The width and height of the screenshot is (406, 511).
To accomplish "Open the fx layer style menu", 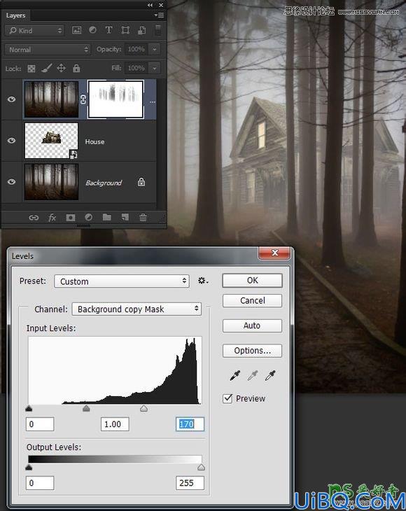I will (52, 218).
